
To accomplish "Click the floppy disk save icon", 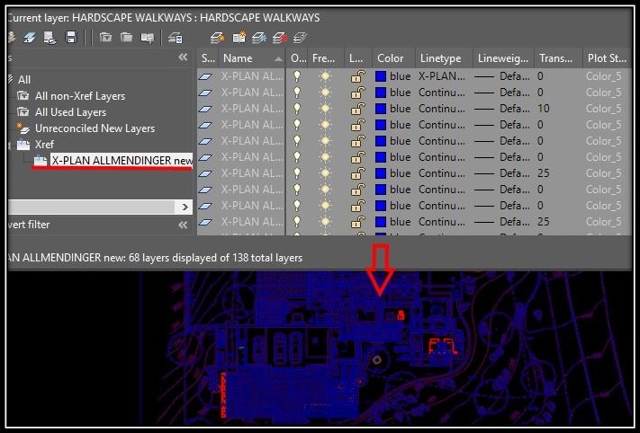I will [71, 38].
